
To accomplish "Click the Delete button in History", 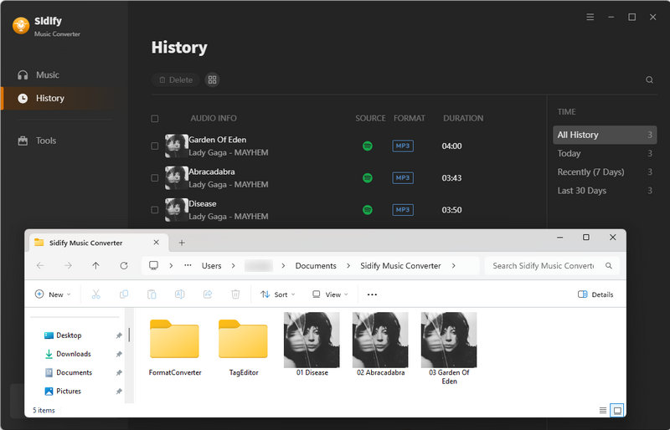I will click(176, 79).
